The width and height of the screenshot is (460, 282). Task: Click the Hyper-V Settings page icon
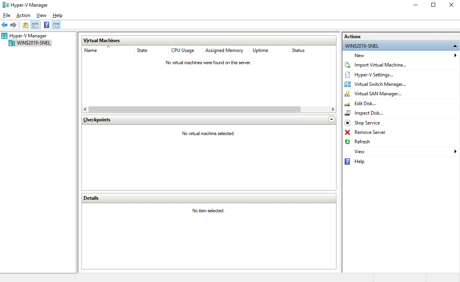coord(347,74)
